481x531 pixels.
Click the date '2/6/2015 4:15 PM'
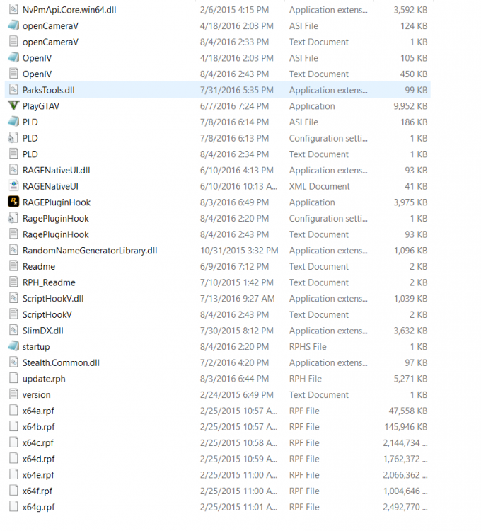[x=234, y=10]
